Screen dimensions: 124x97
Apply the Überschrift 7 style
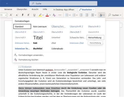pyautogui.click(x=75, y=32)
